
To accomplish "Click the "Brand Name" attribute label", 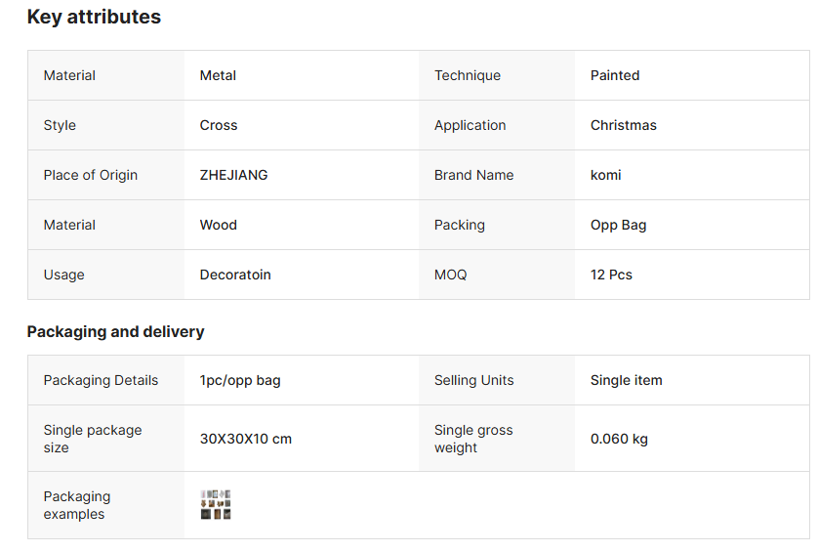I will point(473,175).
